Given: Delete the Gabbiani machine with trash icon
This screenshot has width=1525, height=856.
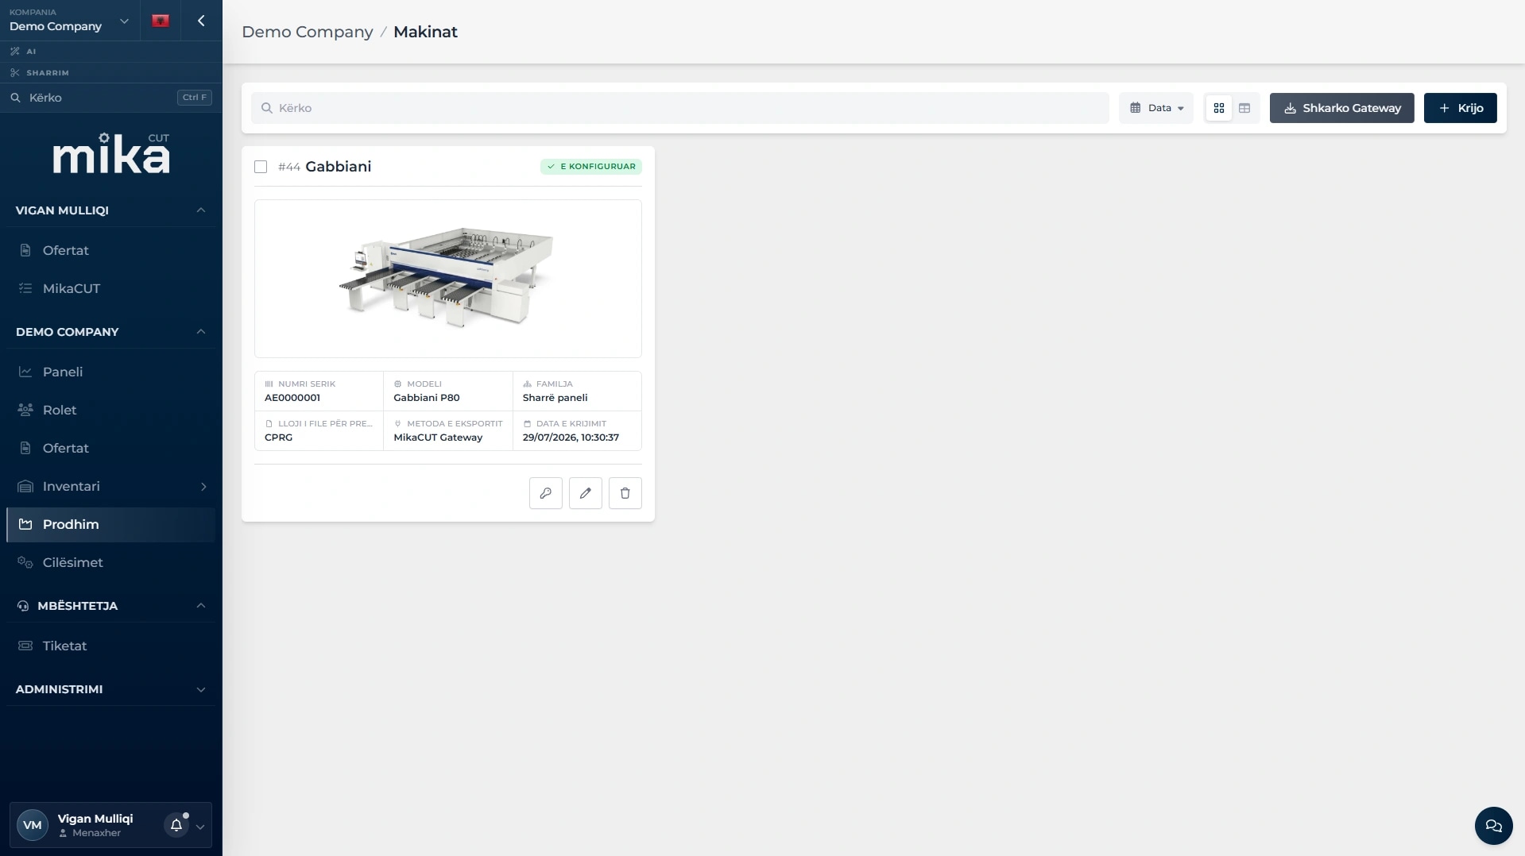Looking at the screenshot, I should [625, 493].
